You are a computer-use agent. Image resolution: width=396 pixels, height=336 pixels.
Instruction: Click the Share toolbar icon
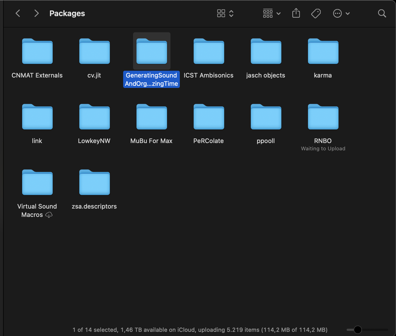pyautogui.click(x=296, y=13)
